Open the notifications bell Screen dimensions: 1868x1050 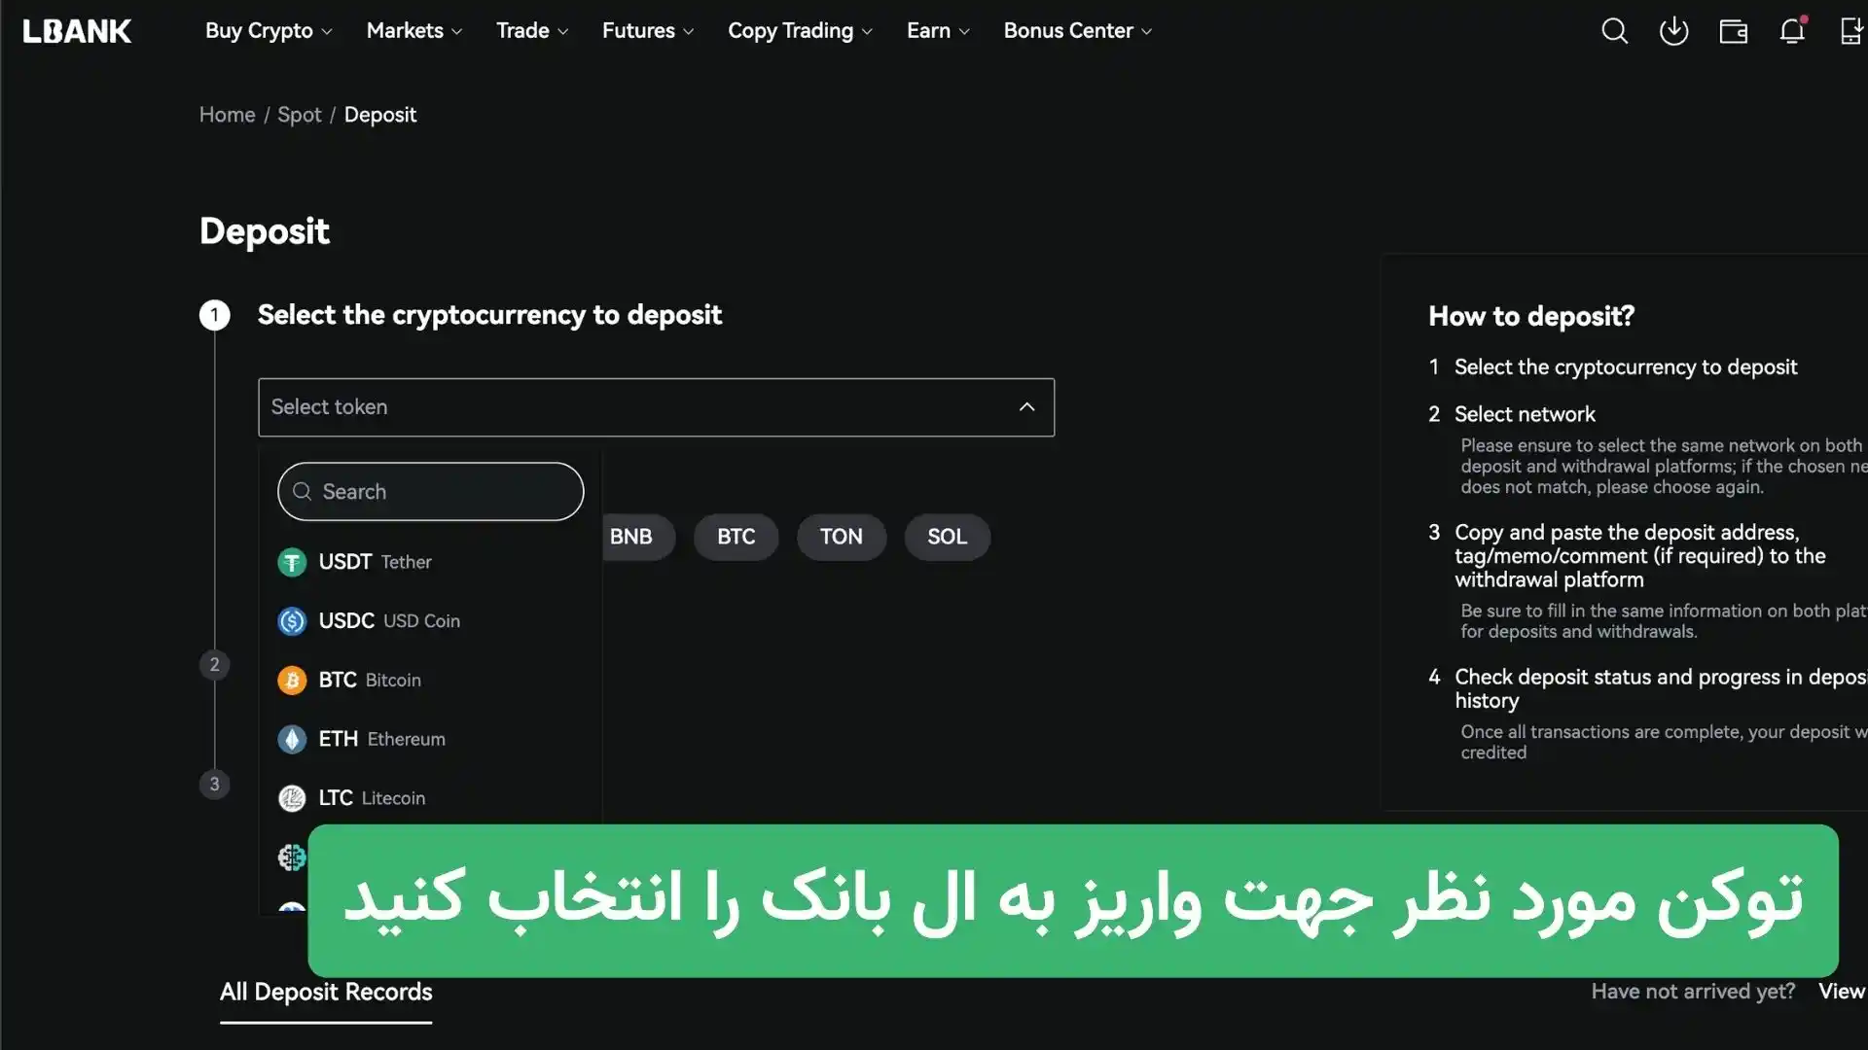pyautogui.click(x=1792, y=31)
